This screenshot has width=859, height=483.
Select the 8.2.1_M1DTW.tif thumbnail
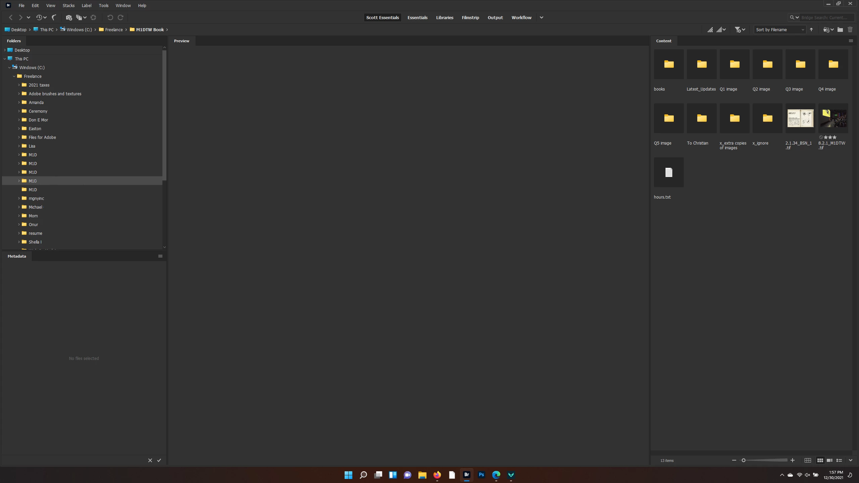tap(833, 118)
